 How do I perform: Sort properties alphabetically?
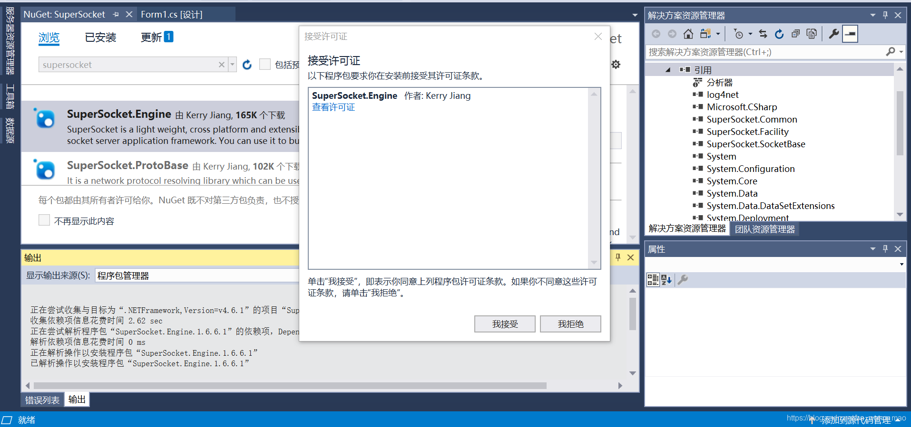pyautogui.click(x=666, y=280)
